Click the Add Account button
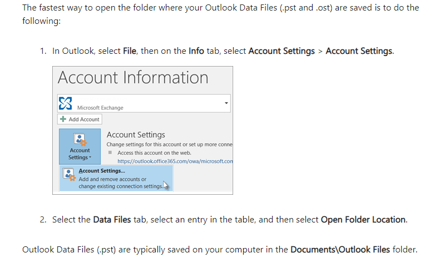Image resolution: width=429 pixels, height=263 pixels. coord(80,119)
